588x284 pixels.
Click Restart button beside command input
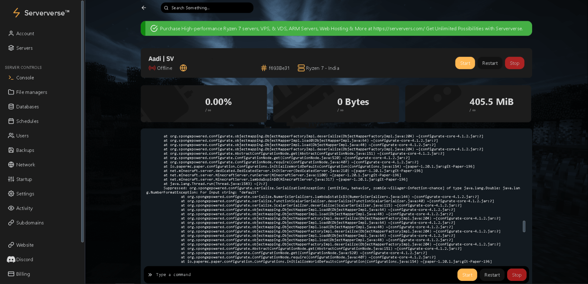(492, 275)
